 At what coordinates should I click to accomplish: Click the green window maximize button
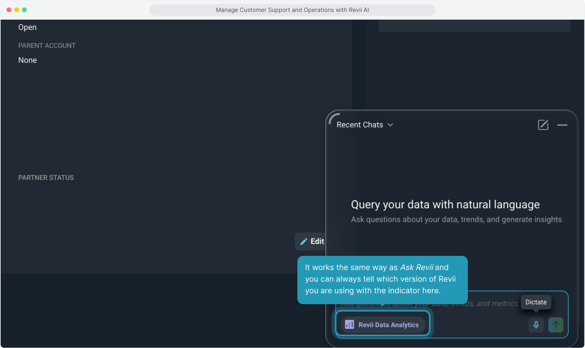tap(24, 10)
